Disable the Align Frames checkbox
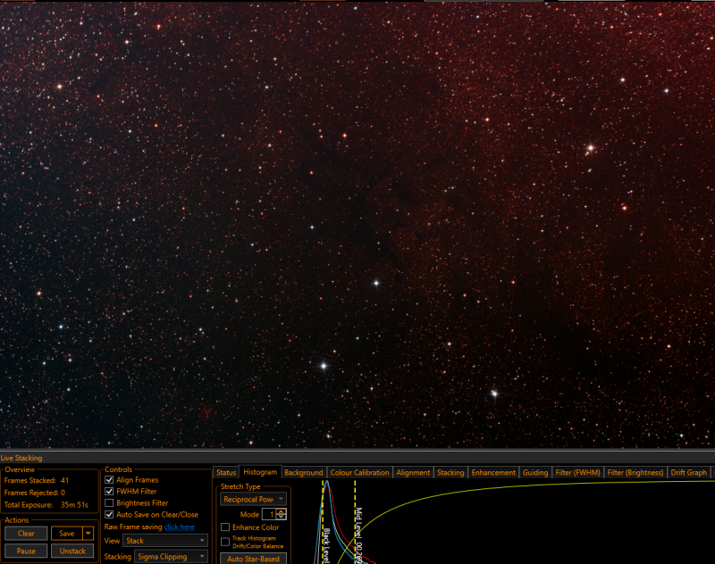Screen dimensions: 715x564 pos(109,480)
